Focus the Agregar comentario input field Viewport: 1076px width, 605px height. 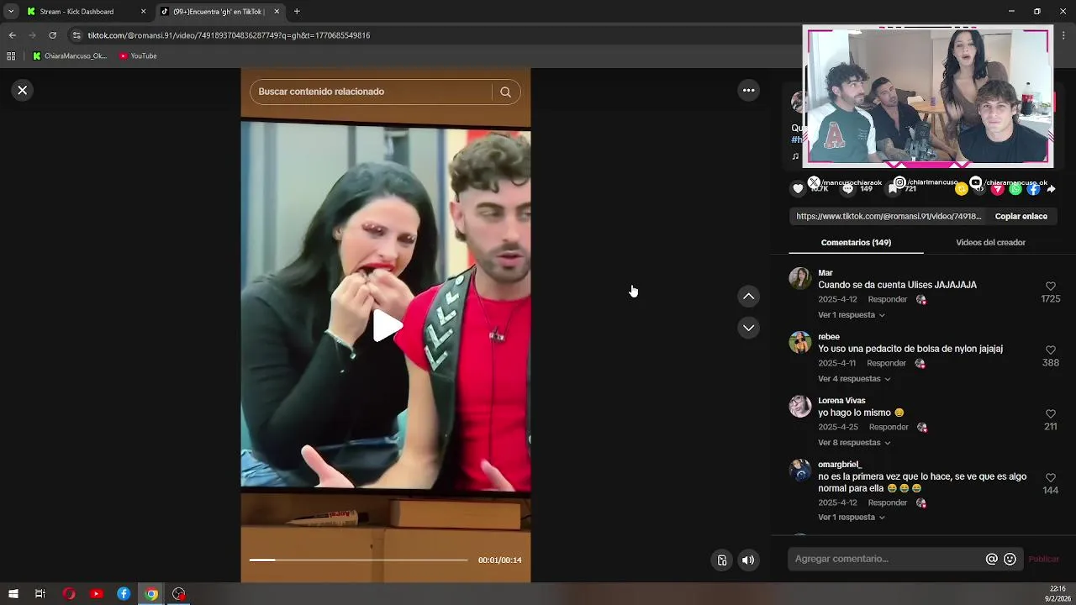[x=887, y=559]
